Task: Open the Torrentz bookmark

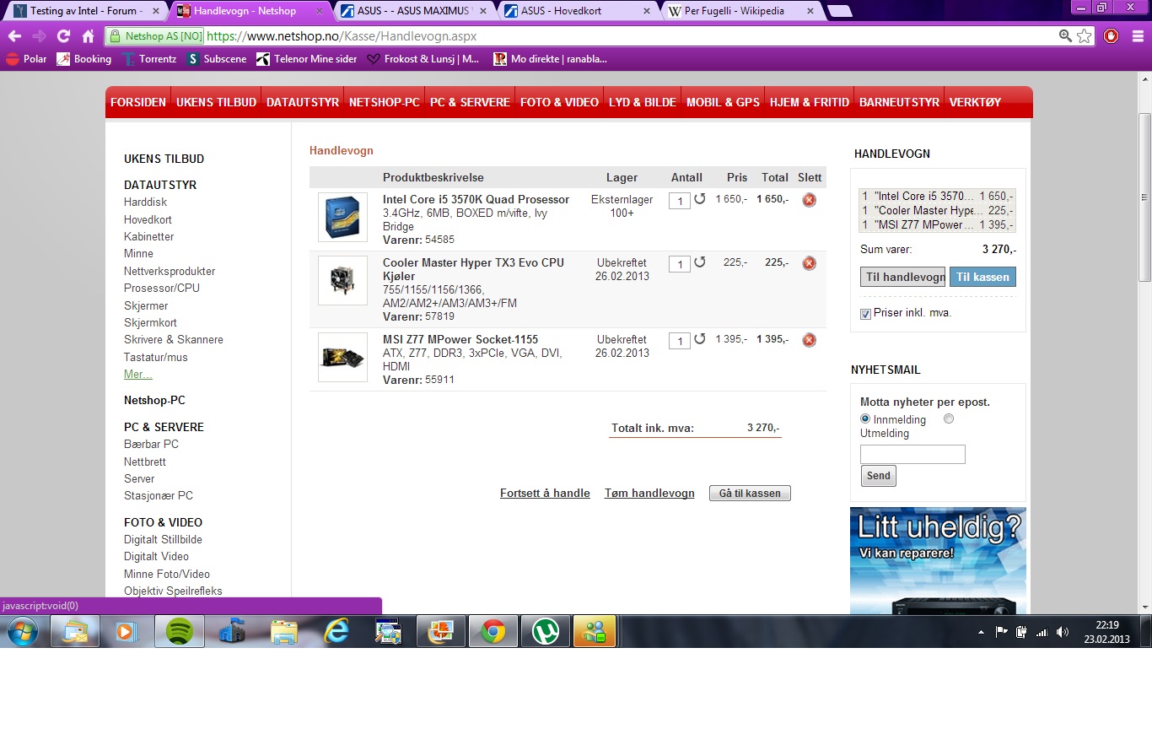Action: (149, 59)
